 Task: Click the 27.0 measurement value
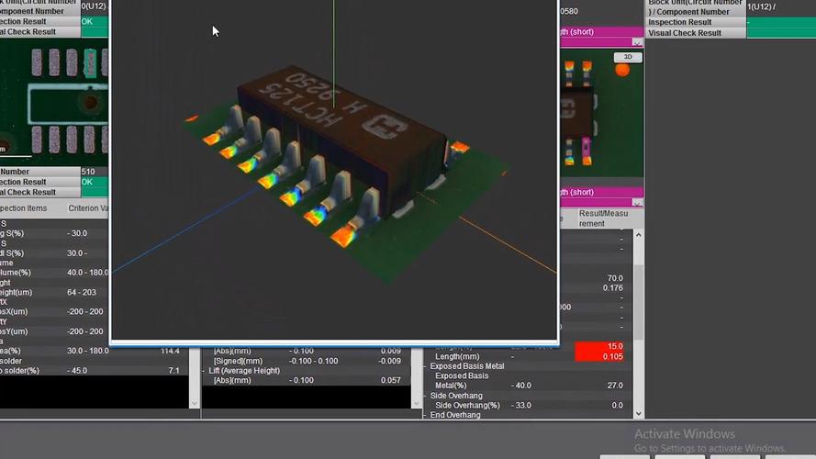click(x=615, y=386)
